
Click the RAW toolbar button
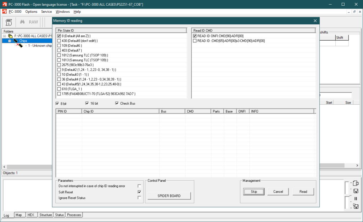pyautogui.click(x=33, y=22)
